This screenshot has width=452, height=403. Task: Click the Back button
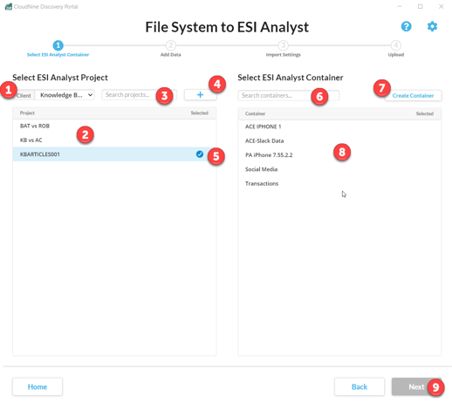click(x=360, y=386)
